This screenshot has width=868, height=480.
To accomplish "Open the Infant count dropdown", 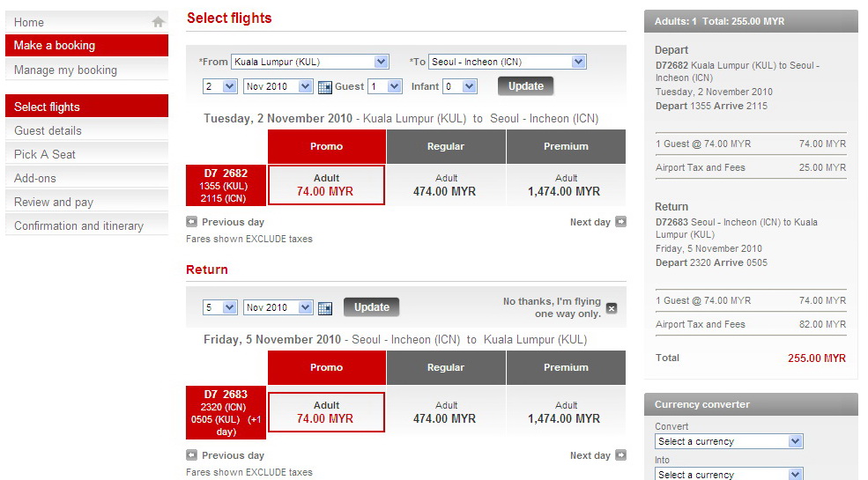I will coord(469,86).
